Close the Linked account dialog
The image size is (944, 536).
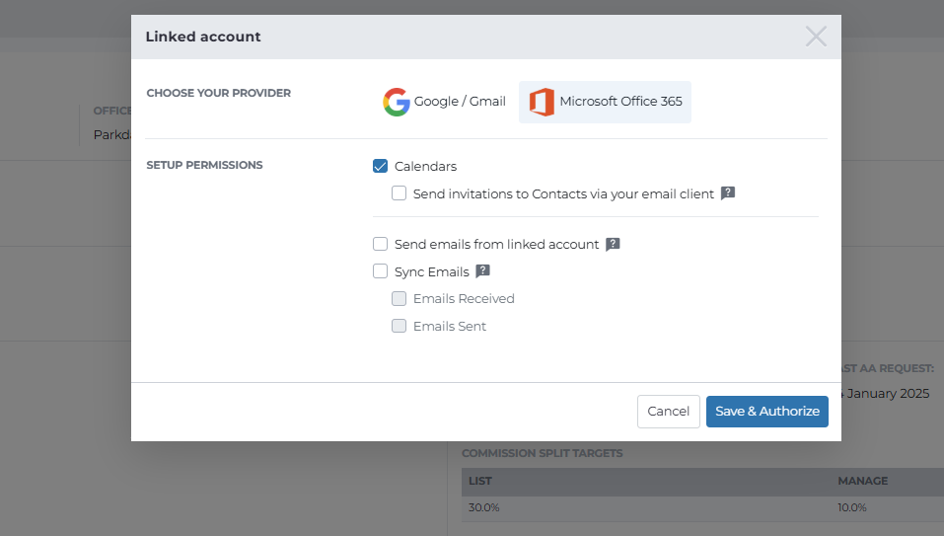(x=816, y=37)
